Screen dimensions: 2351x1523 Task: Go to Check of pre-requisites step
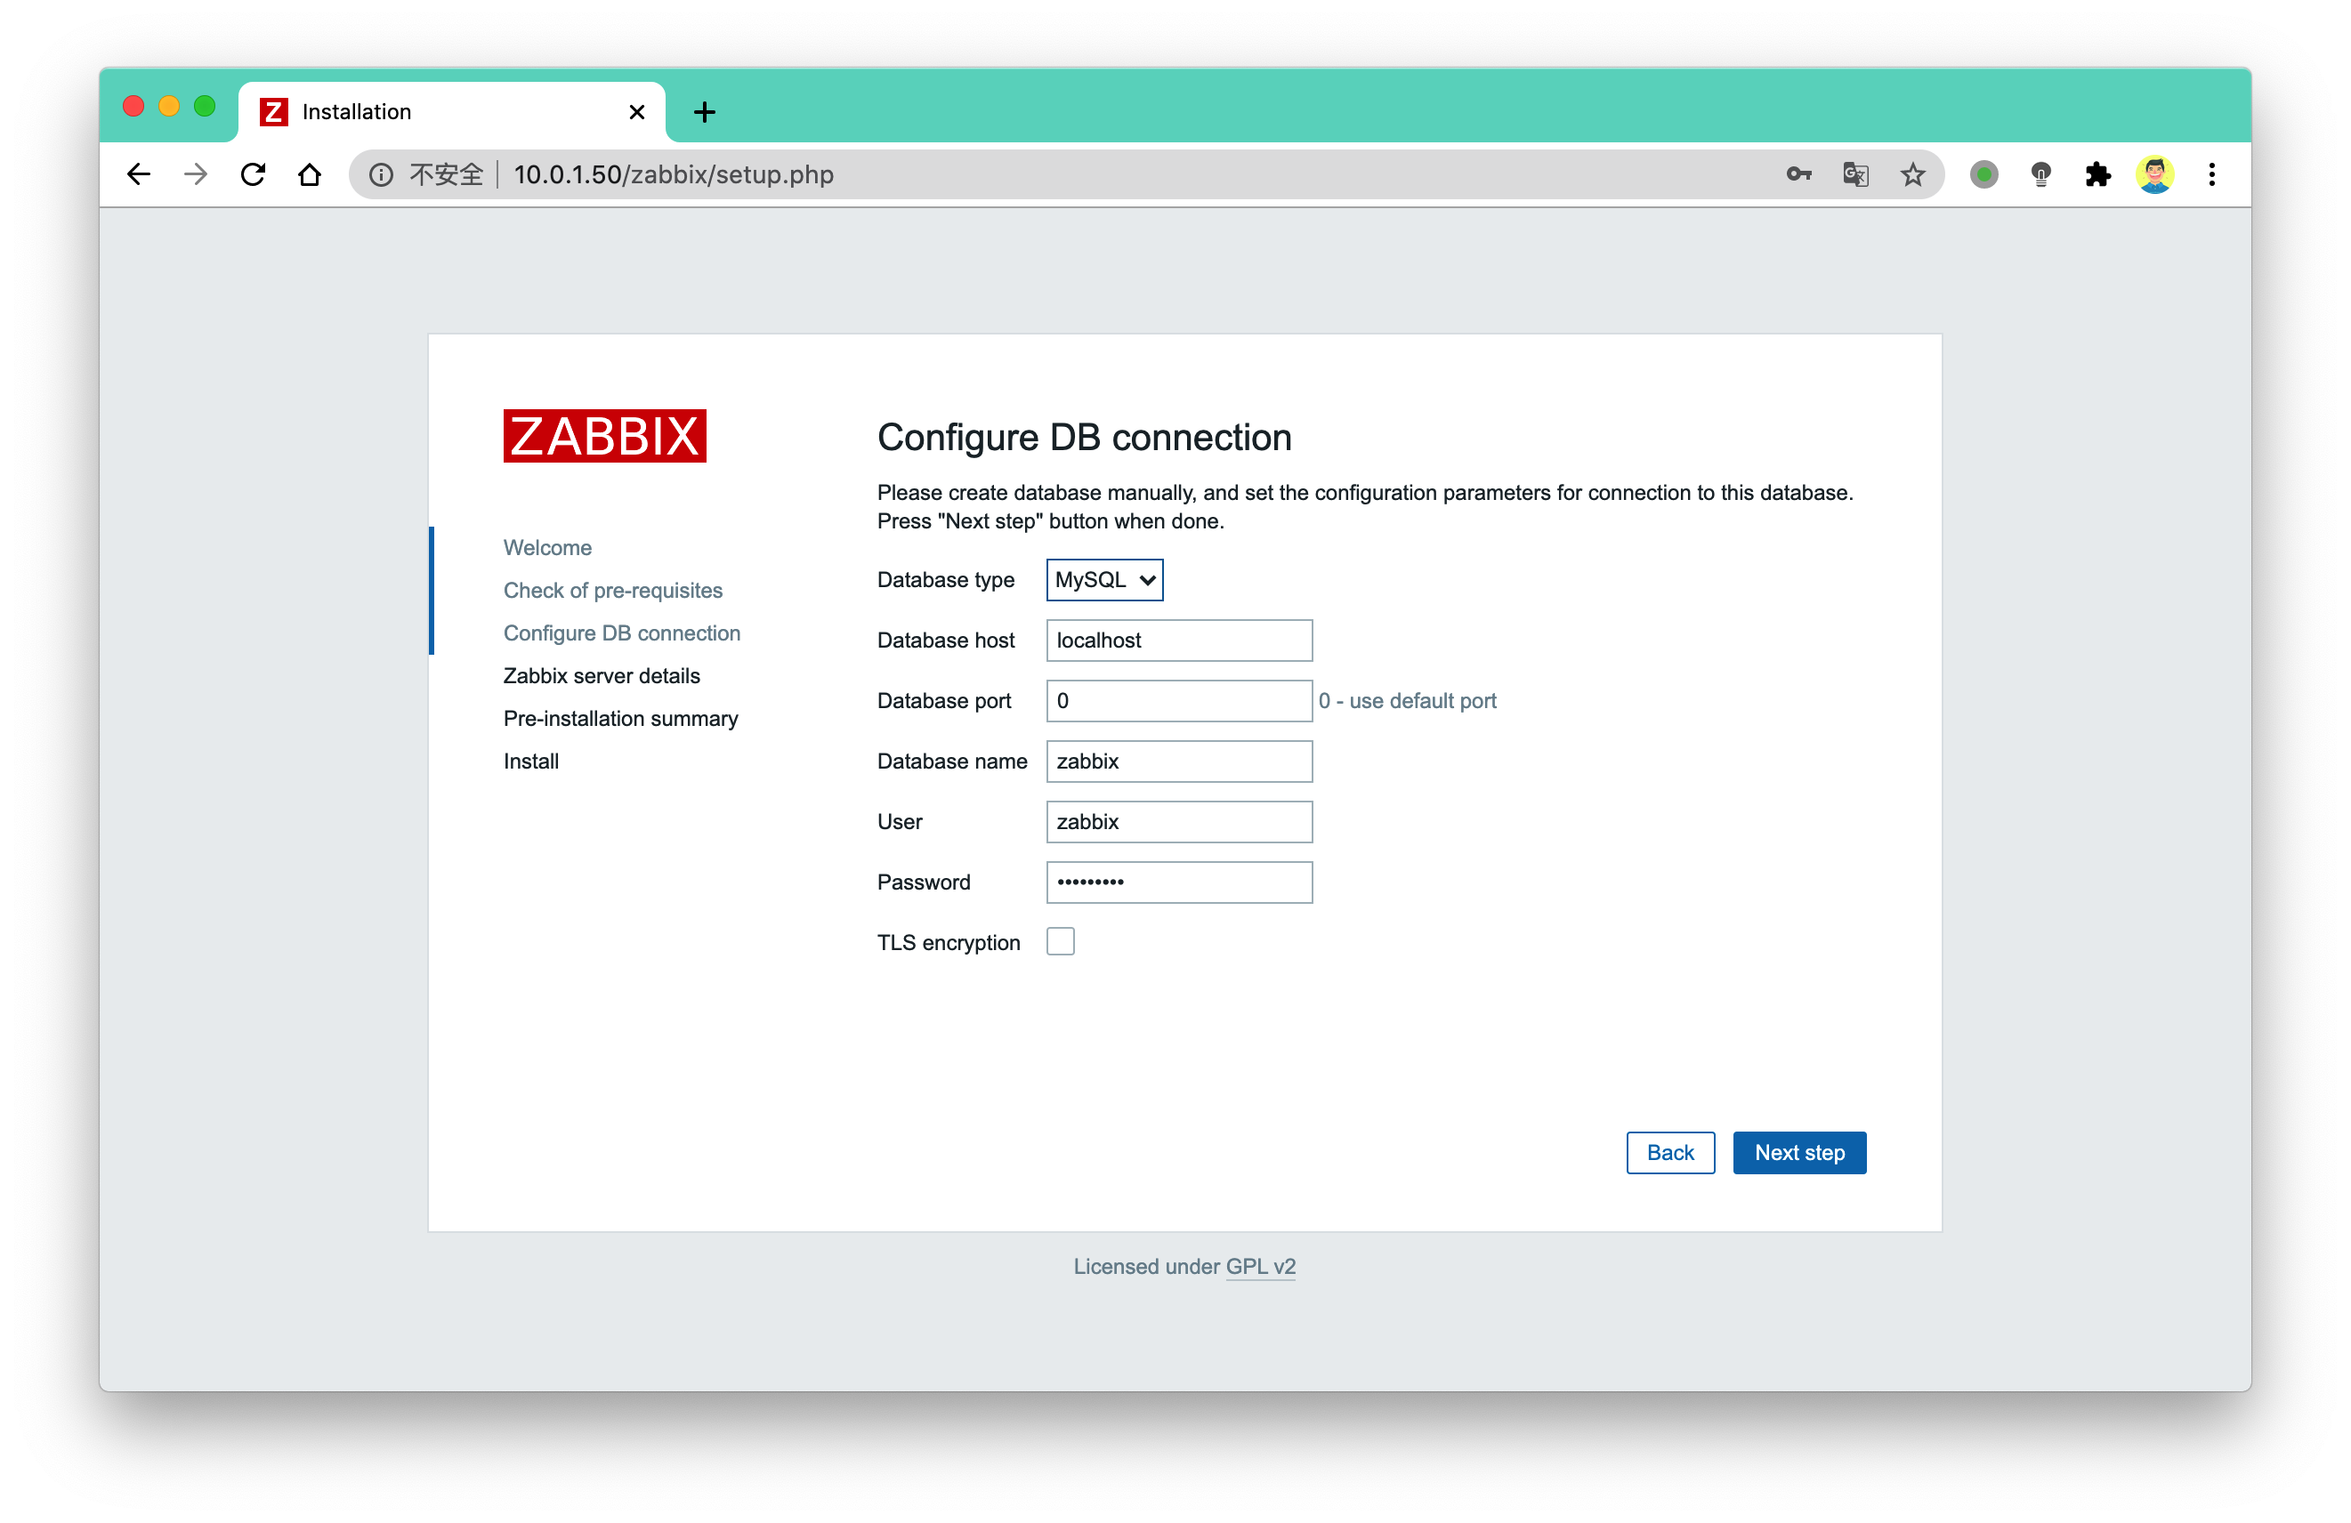pos(612,590)
